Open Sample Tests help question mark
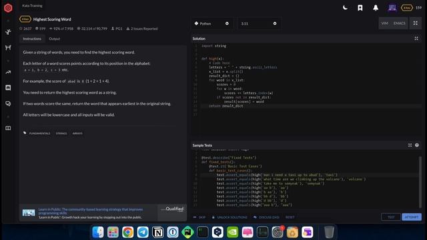427x240 pixels. [x=417, y=145]
